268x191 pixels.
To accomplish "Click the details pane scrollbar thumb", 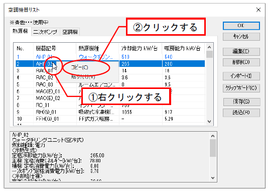I will pos(213,148).
